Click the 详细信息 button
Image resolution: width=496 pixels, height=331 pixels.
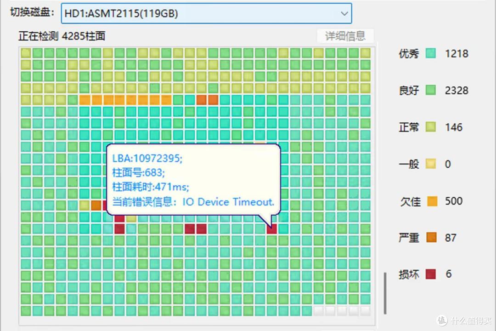[x=345, y=36]
